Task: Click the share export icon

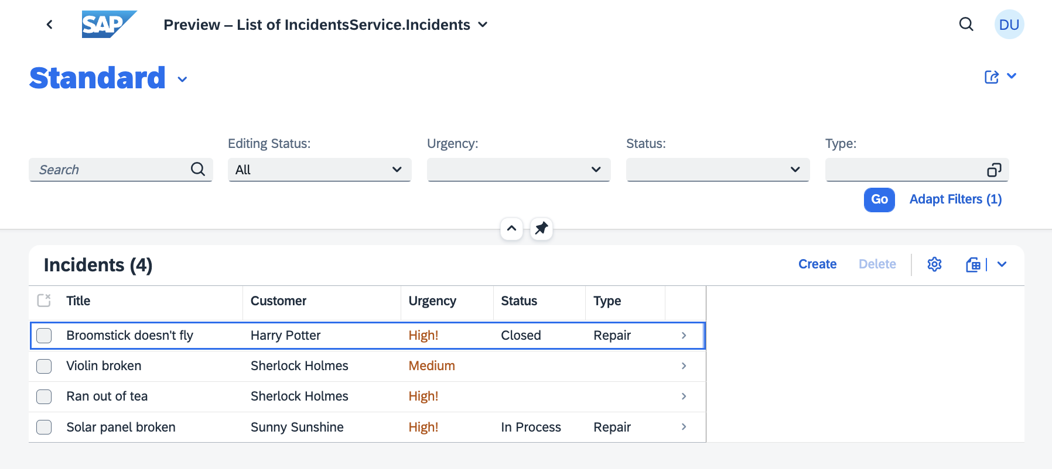Action: (x=992, y=77)
